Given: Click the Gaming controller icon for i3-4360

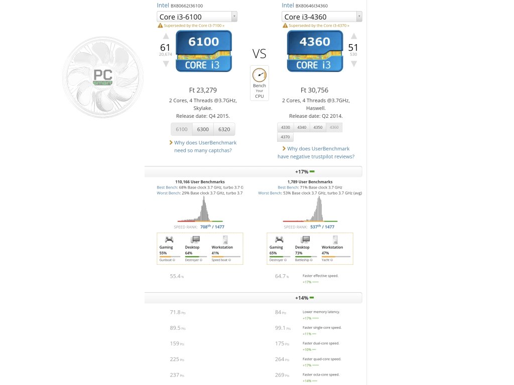Looking at the screenshot, I should click(x=279, y=239).
